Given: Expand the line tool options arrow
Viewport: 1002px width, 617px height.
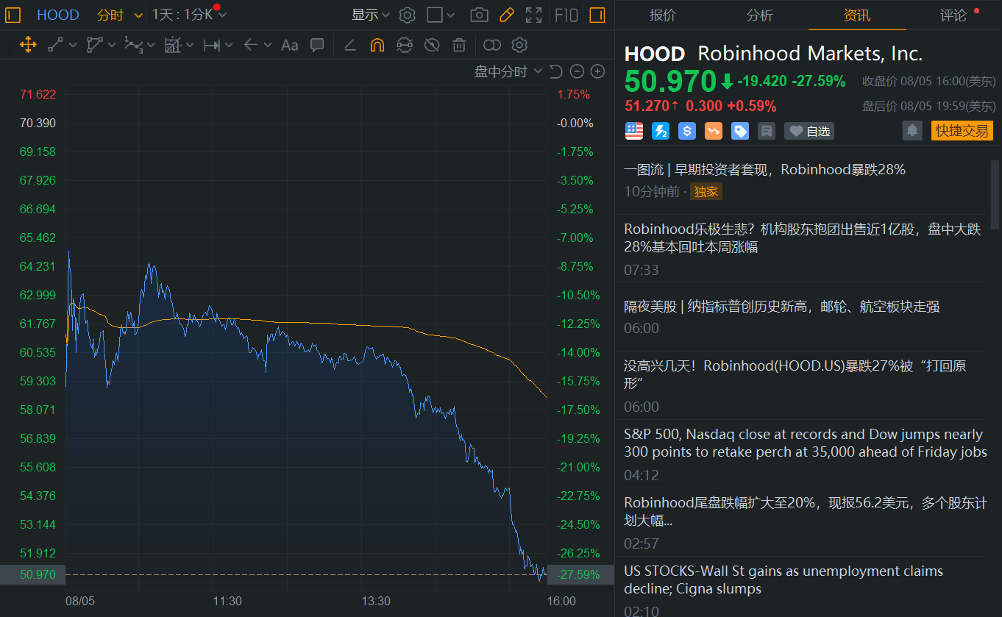Looking at the screenshot, I should tap(73, 45).
